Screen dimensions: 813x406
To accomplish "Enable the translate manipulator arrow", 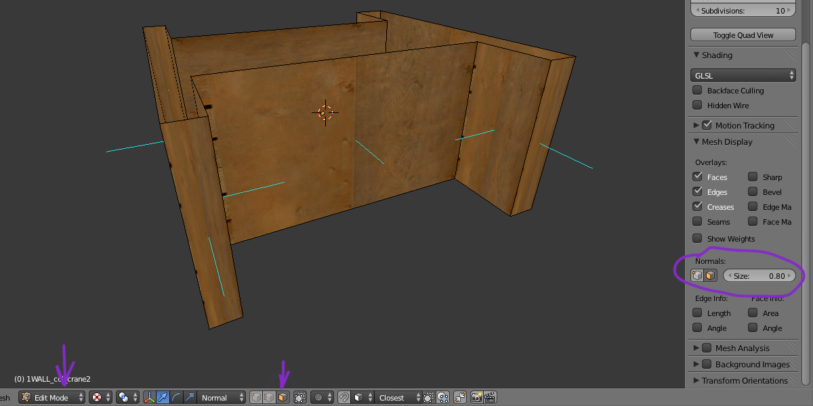I will pyautogui.click(x=163, y=398).
